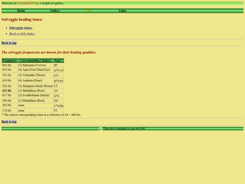The height and width of the screenshot is (184, 245).
Task: Click the C5 note cell
Action: click(59, 86)
